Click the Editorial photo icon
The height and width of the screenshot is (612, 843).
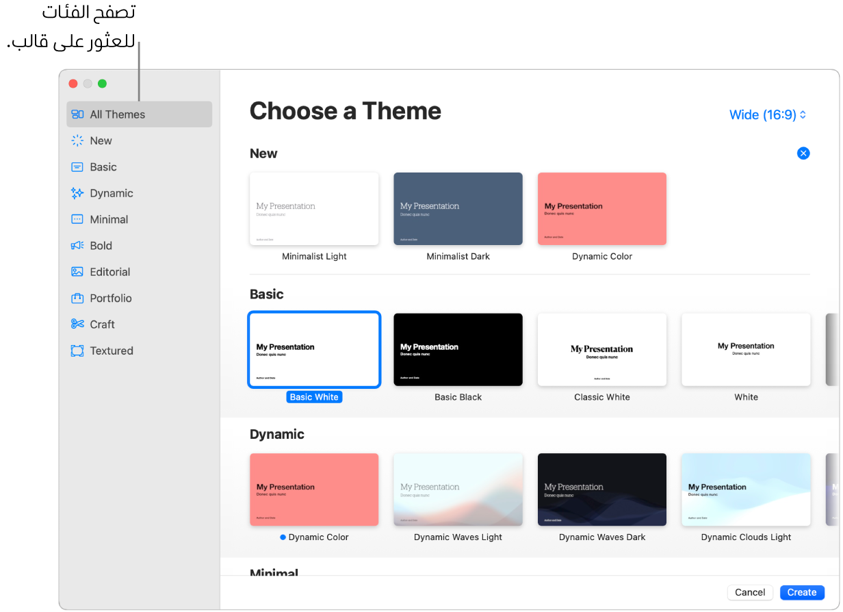[x=77, y=272]
